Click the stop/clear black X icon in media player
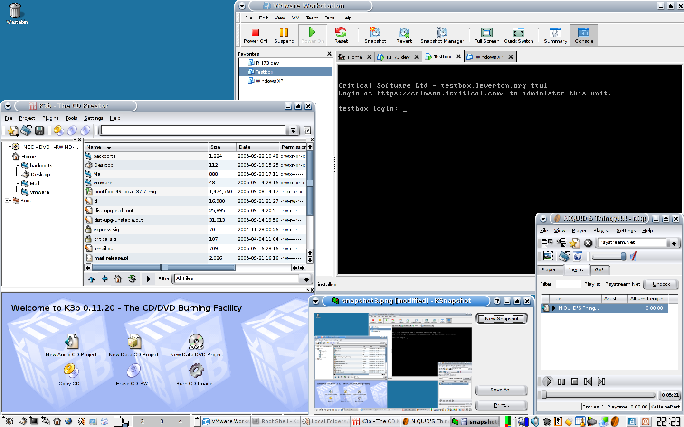684x427 pixels. (x=588, y=243)
